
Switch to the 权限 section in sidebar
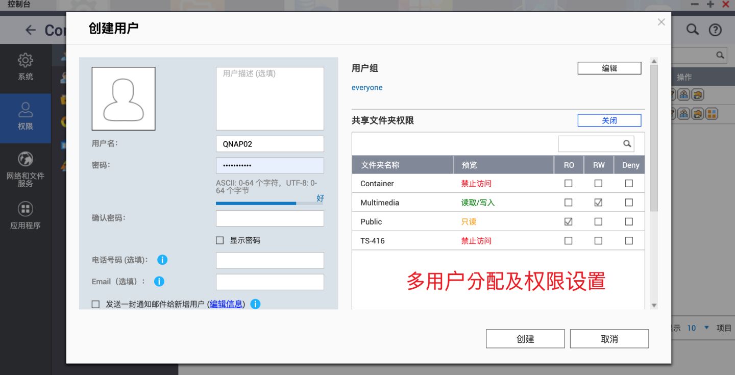[x=25, y=118]
